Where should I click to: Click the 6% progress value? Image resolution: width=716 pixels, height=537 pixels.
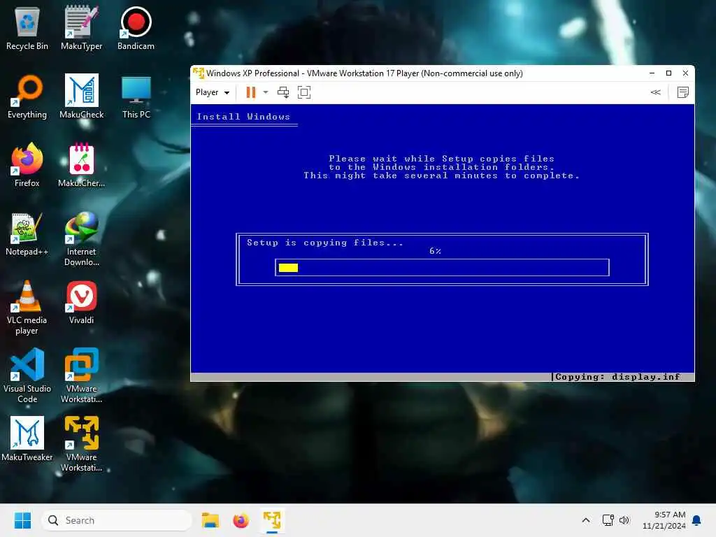click(x=435, y=251)
